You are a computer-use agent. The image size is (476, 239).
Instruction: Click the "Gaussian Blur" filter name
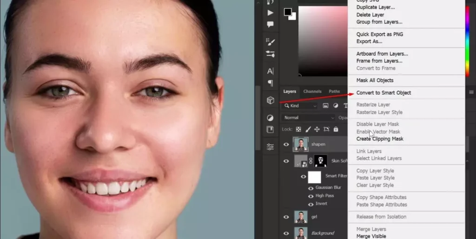click(x=328, y=187)
